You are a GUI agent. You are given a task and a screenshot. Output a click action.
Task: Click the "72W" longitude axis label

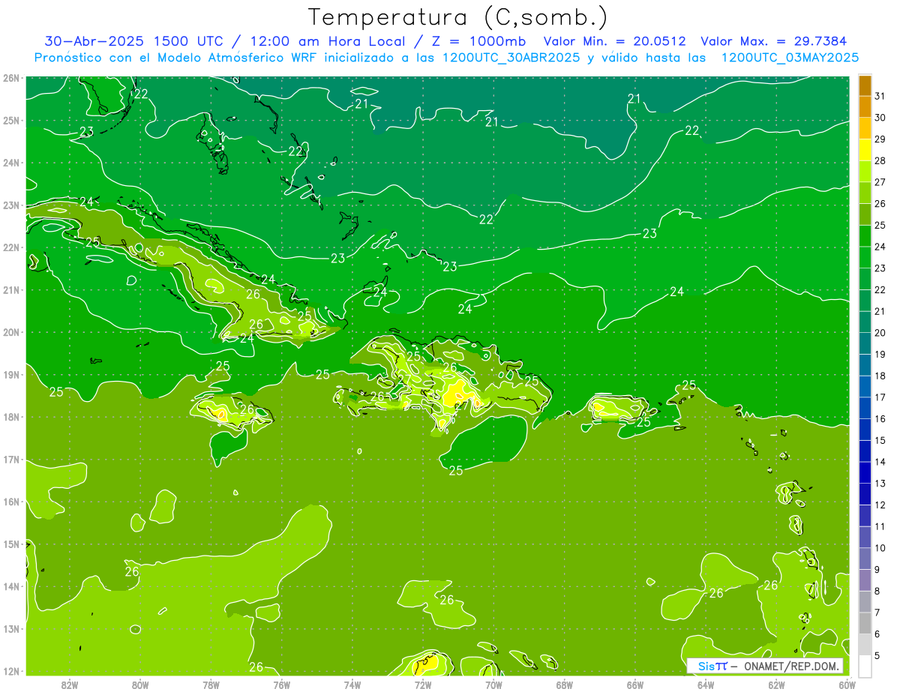tap(423, 685)
